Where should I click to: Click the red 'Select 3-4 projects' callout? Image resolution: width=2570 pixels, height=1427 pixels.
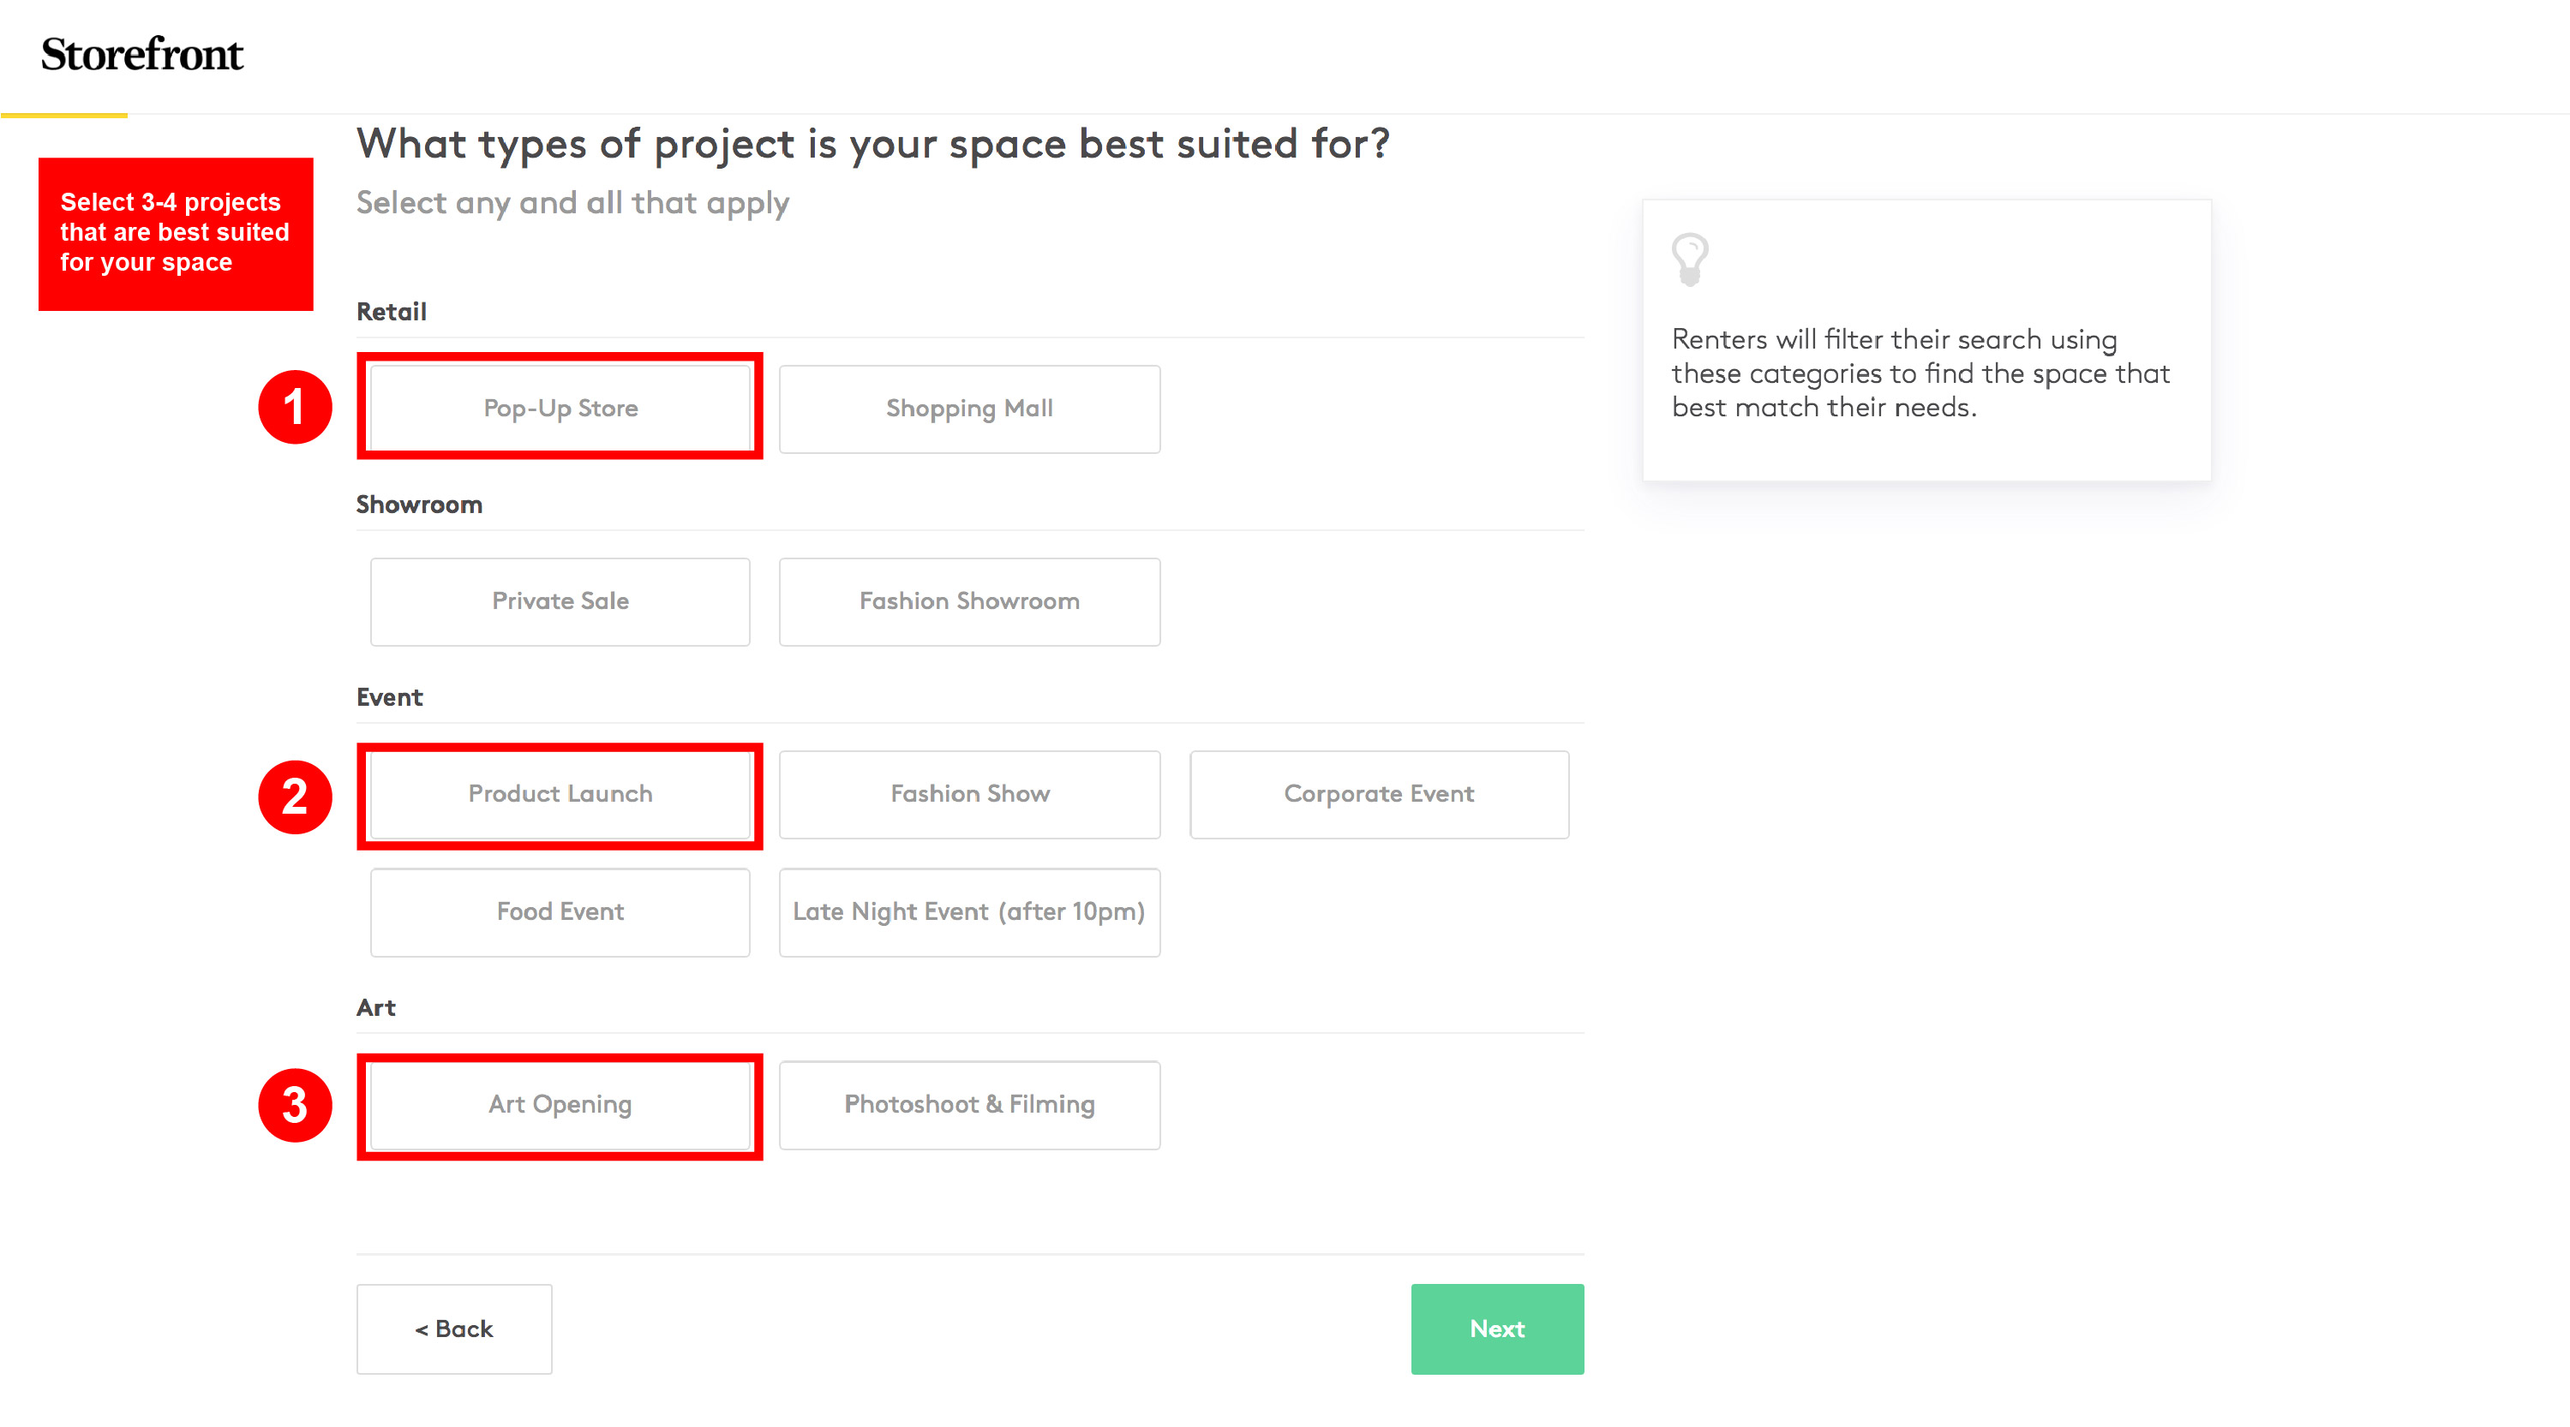click(176, 233)
